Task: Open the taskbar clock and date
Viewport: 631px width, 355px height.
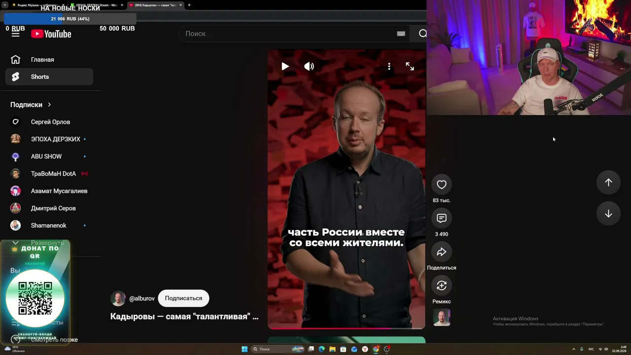Action: pyautogui.click(x=619, y=349)
